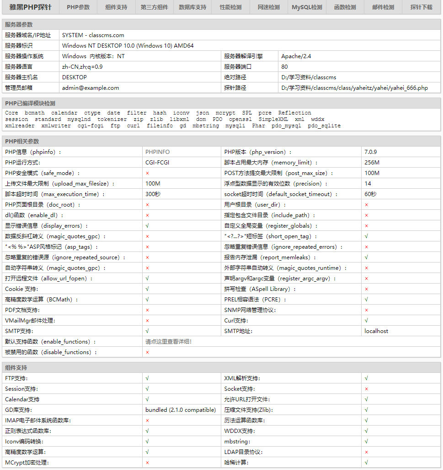Click the SMTP地址 value localhost
443x470 pixels.
(376, 331)
